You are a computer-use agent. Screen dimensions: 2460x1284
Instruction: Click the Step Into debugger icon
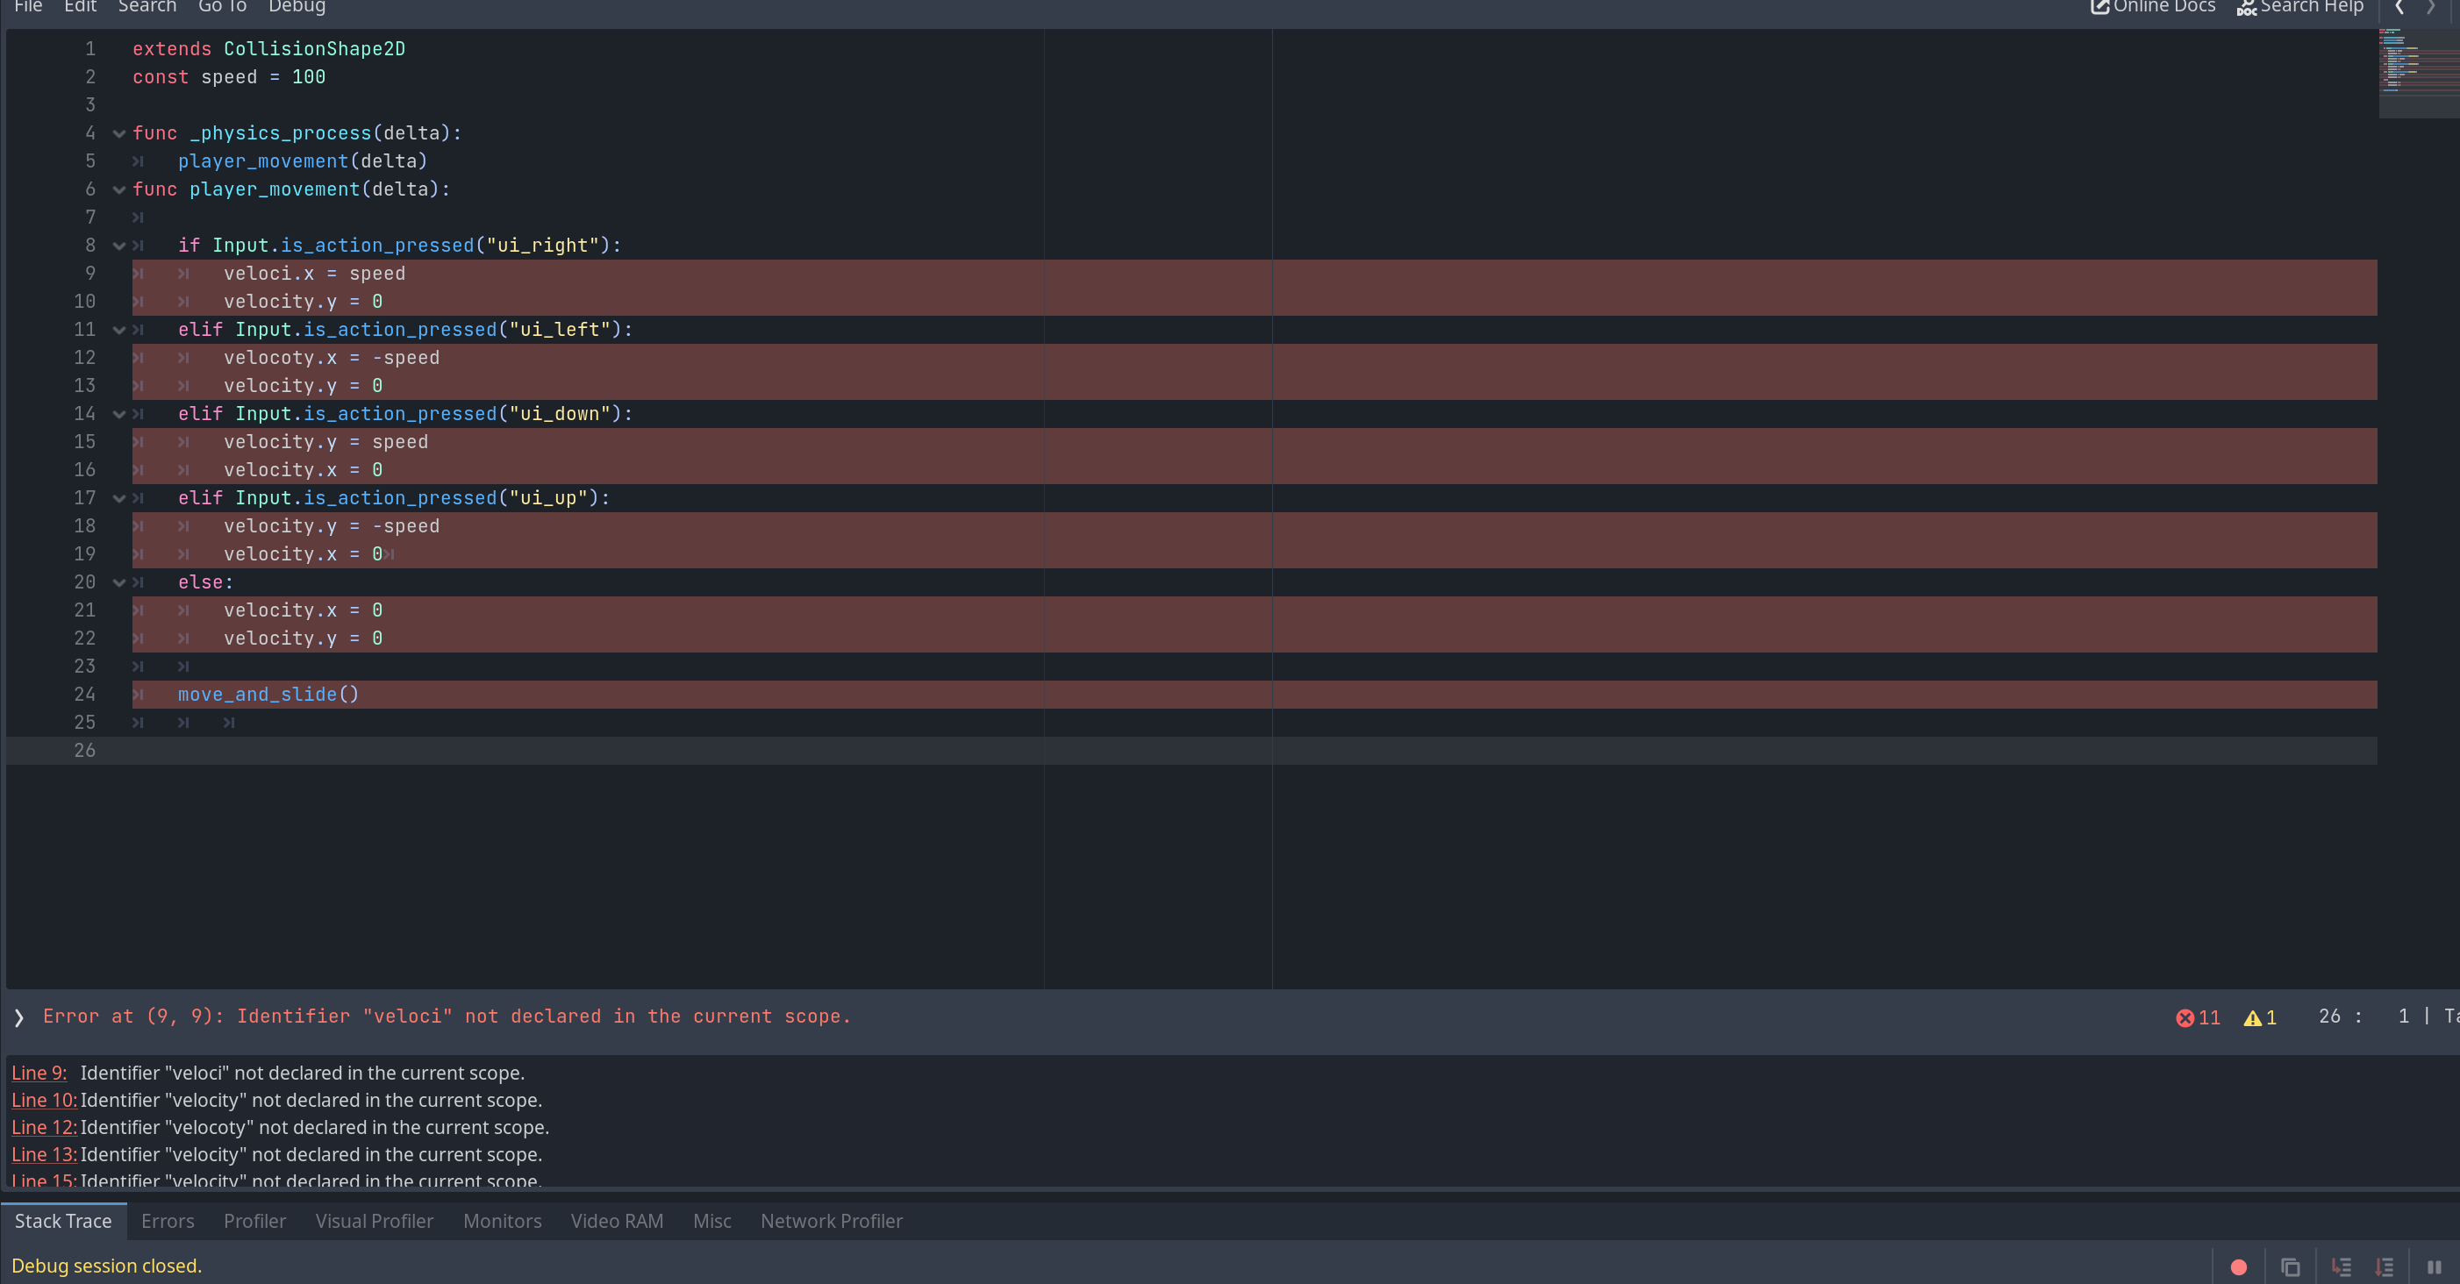click(2341, 1266)
